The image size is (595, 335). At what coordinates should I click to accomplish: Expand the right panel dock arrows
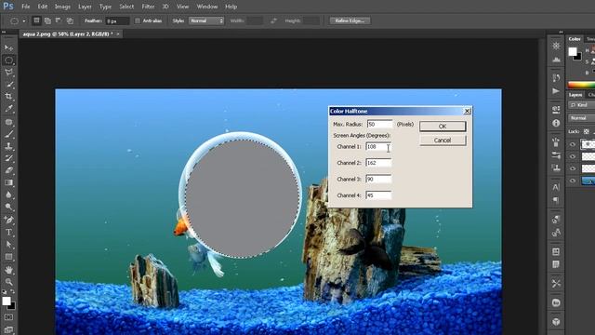[x=561, y=33]
